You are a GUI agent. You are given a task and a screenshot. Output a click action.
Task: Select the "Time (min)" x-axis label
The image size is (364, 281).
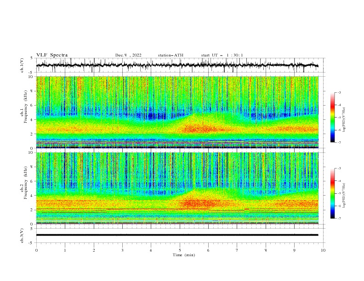(184, 255)
